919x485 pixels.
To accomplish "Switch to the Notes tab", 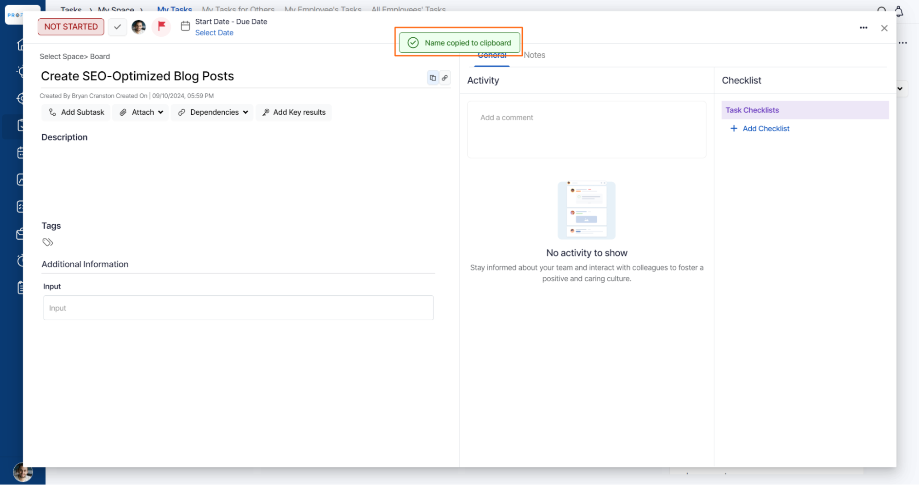I will tap(534, 55).
